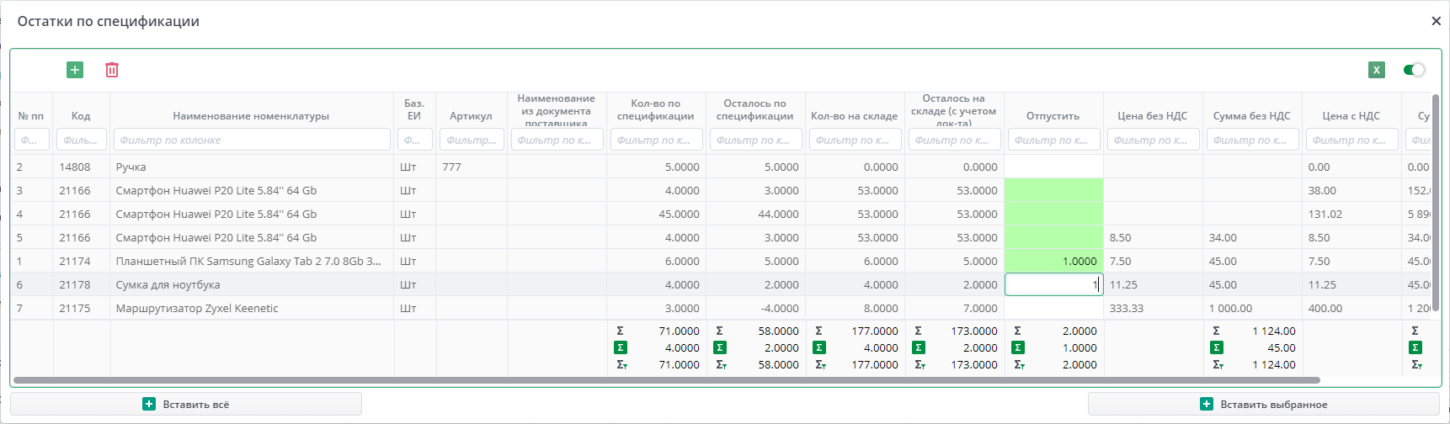
Task: Click the Наименование номенклатуры filter field
Action: pyautogui.click(x=252, y=140)
